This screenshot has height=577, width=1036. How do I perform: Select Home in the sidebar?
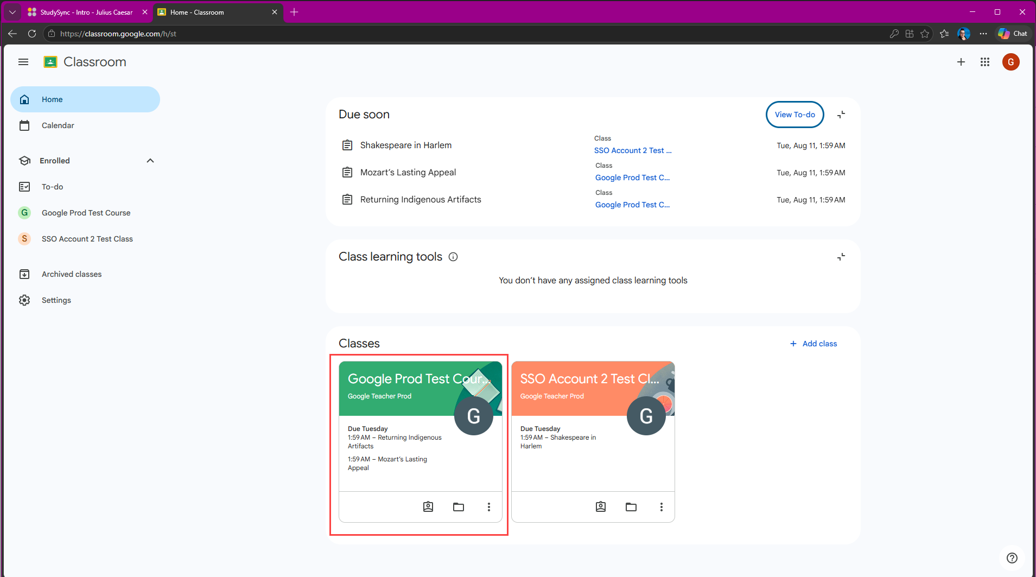[85, 99]
